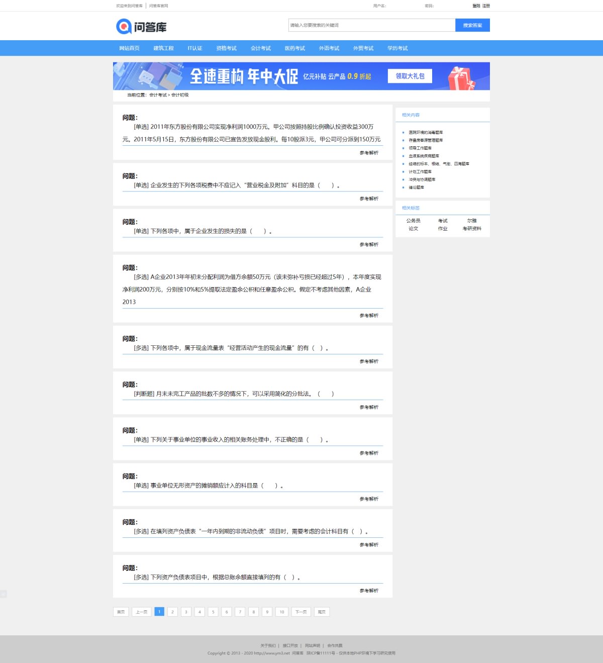
Task: Click the 下一页 next page button
Action: 300,612
